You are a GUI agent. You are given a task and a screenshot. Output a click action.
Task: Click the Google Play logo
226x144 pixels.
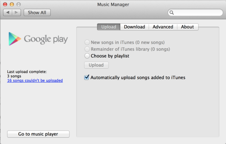(x=38, y=39)
